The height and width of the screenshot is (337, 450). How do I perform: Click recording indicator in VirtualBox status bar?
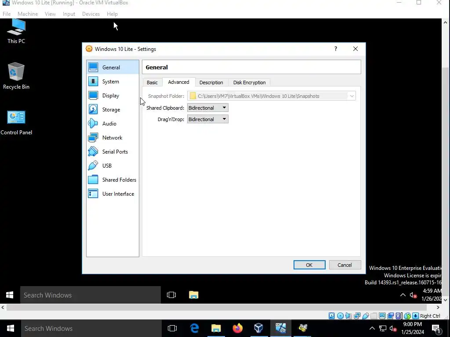pyautogui.click(x=390, y=316)
